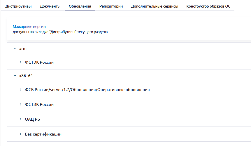Open the Дистрибутивы tab
The width and height of the screenshot is (251, 146).
coord(18,6)
